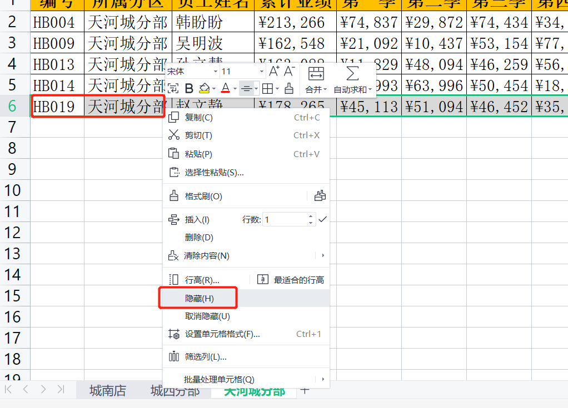Choose 插入(I) menu item
This screenshot has width=568, height=408.
pyautogui.click(x=197, y=220)
